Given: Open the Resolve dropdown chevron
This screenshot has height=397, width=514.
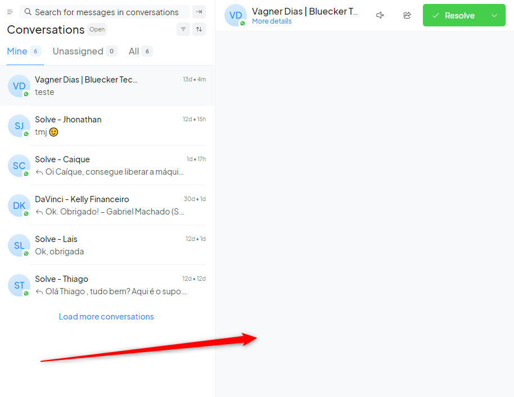Looking at the screenshot, I should coord(496,15).
